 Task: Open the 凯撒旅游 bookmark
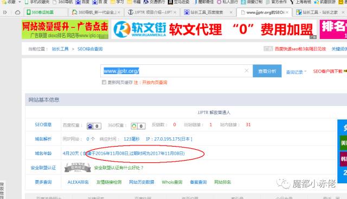325,2
